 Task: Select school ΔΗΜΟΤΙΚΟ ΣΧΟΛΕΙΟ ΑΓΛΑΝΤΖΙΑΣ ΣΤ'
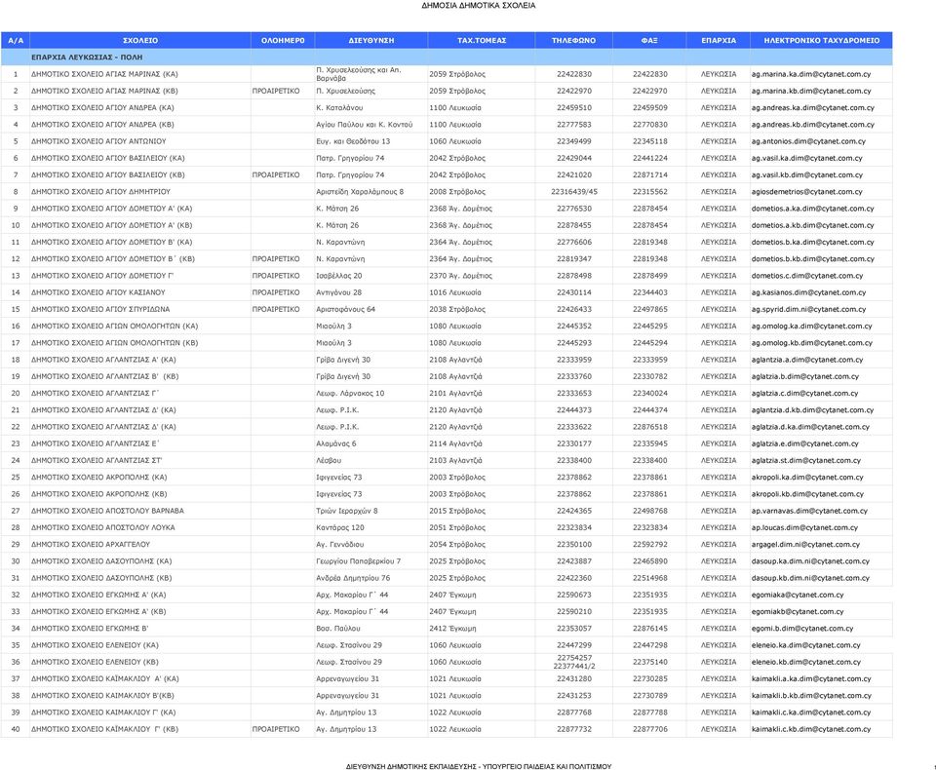pyautogui.click(x=97, y=460)
